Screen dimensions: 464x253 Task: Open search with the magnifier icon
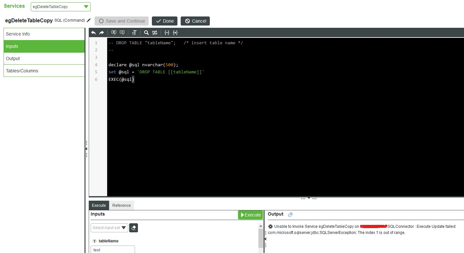[146, 33]
